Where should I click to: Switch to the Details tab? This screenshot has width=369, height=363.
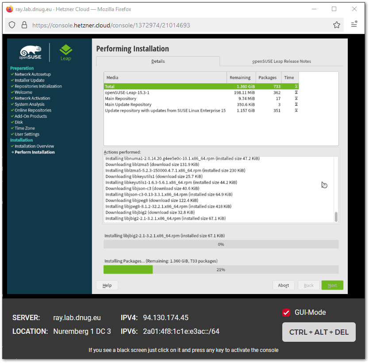coord(158,61)
